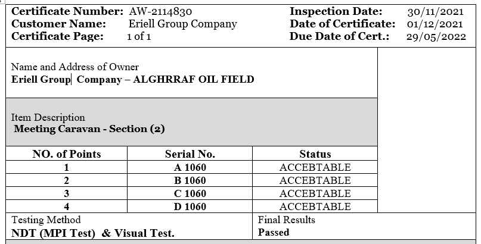Click the Final Results value Passed
This screenshot has width=481, height=244.
[274, 232]
